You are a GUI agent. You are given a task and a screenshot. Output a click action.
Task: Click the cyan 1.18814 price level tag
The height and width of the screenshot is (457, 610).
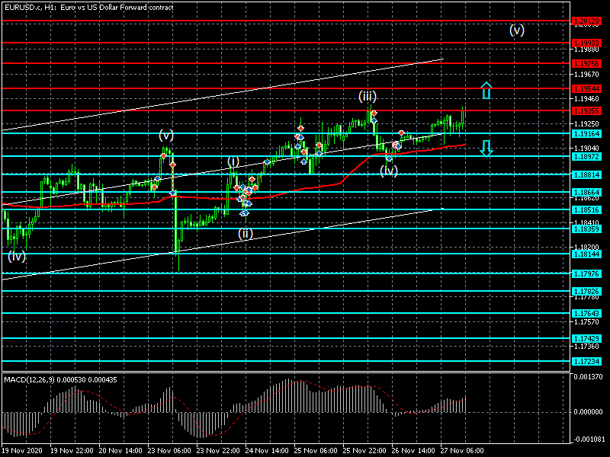coord(586,175)
